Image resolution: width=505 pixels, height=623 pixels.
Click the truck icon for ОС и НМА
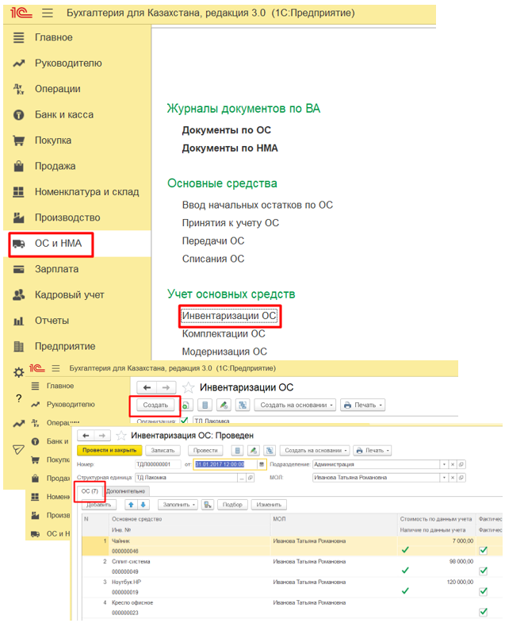[x=19, y=244]
